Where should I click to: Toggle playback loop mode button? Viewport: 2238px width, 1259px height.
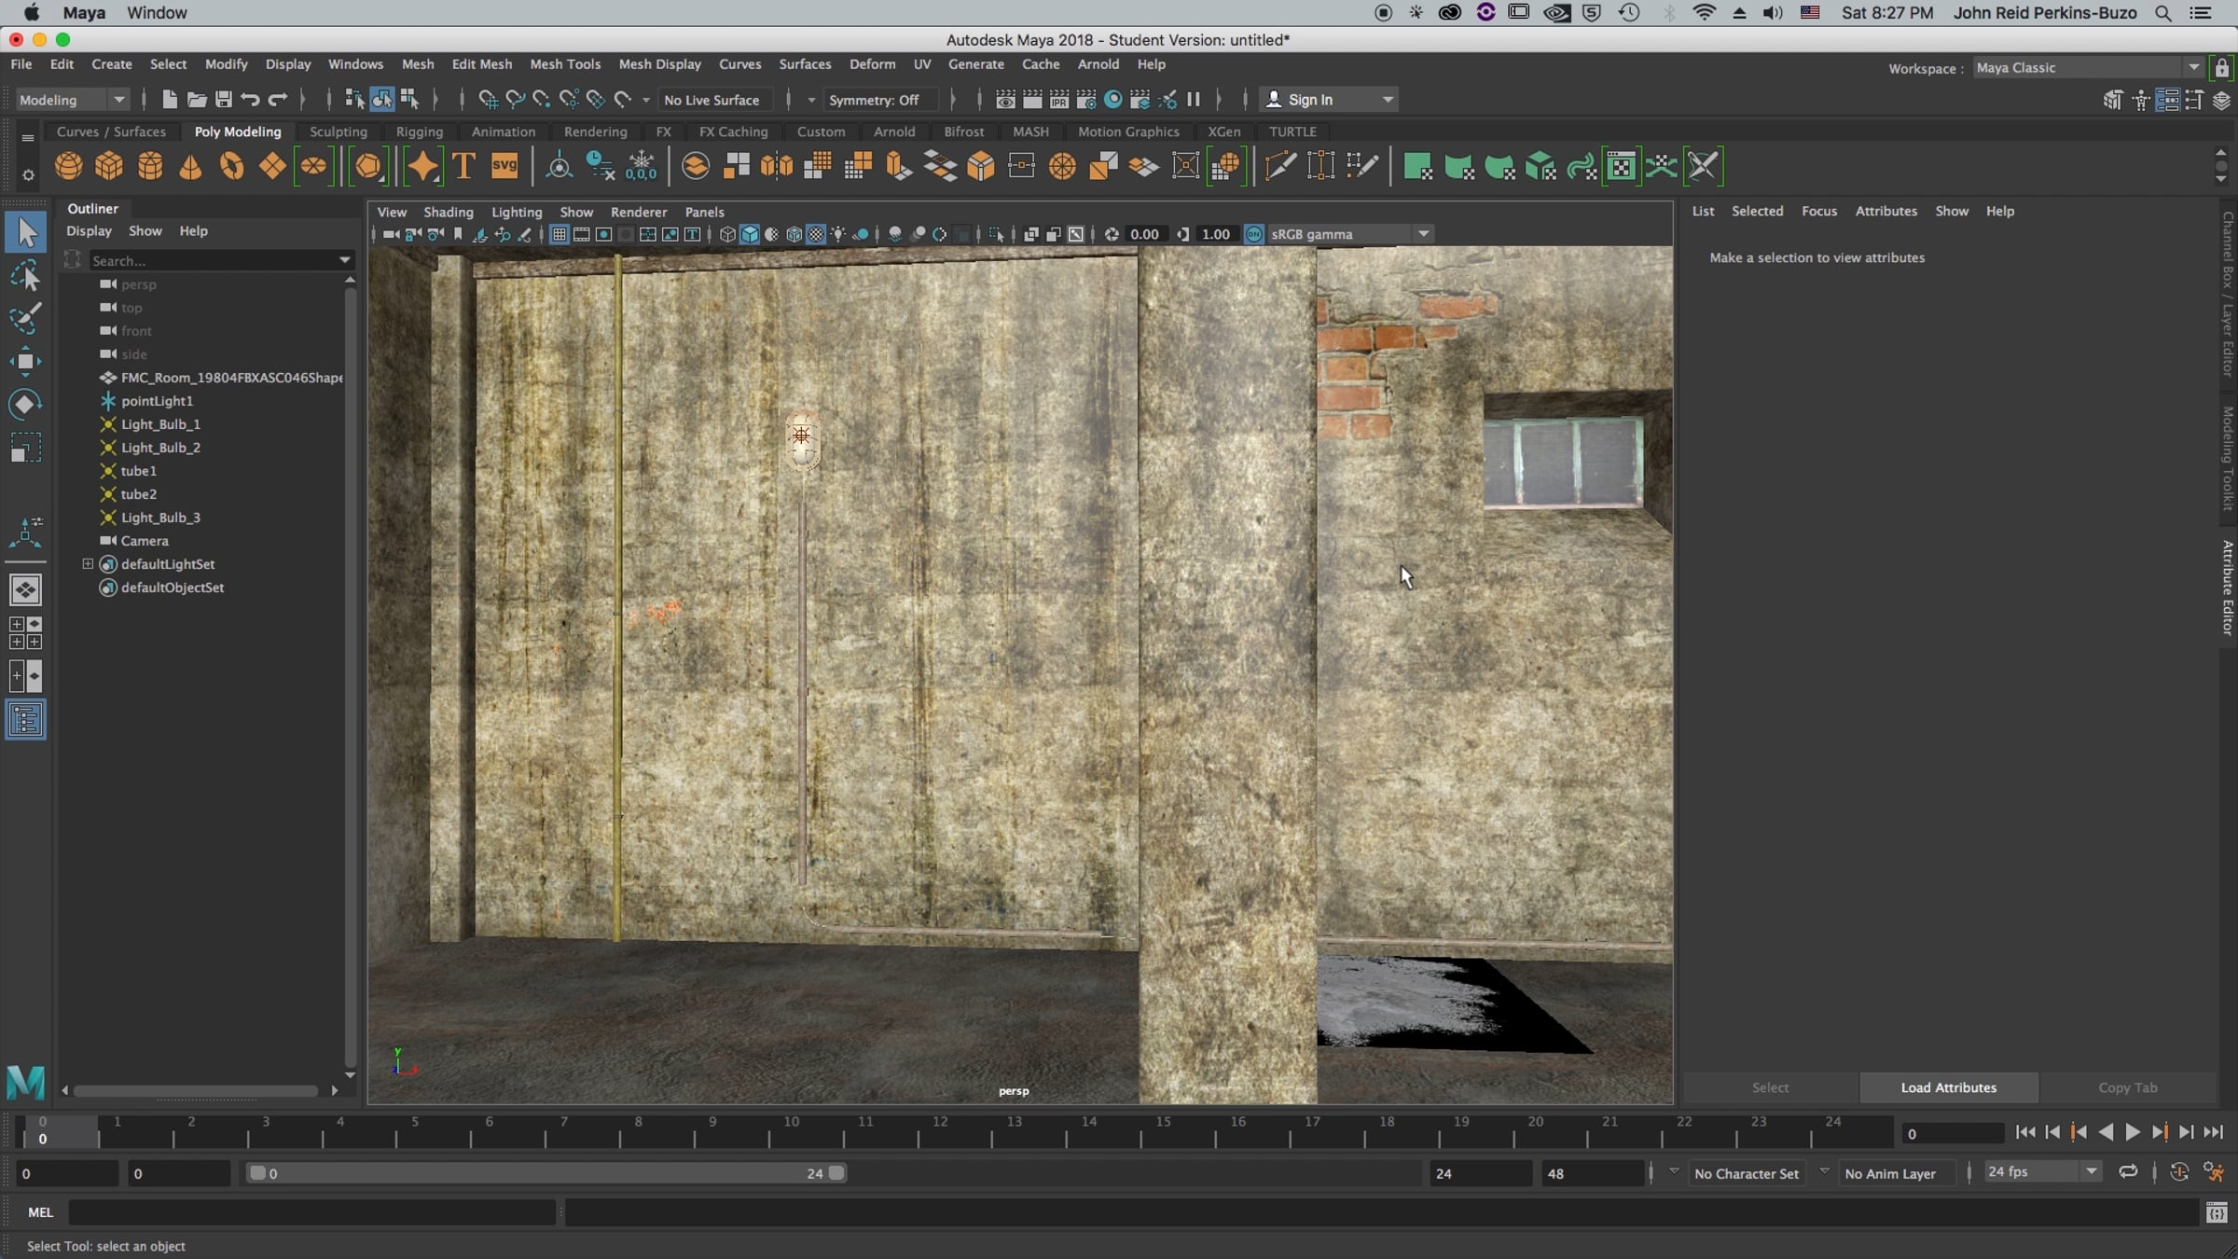pyautogui.click(x=2128, y=1172)
